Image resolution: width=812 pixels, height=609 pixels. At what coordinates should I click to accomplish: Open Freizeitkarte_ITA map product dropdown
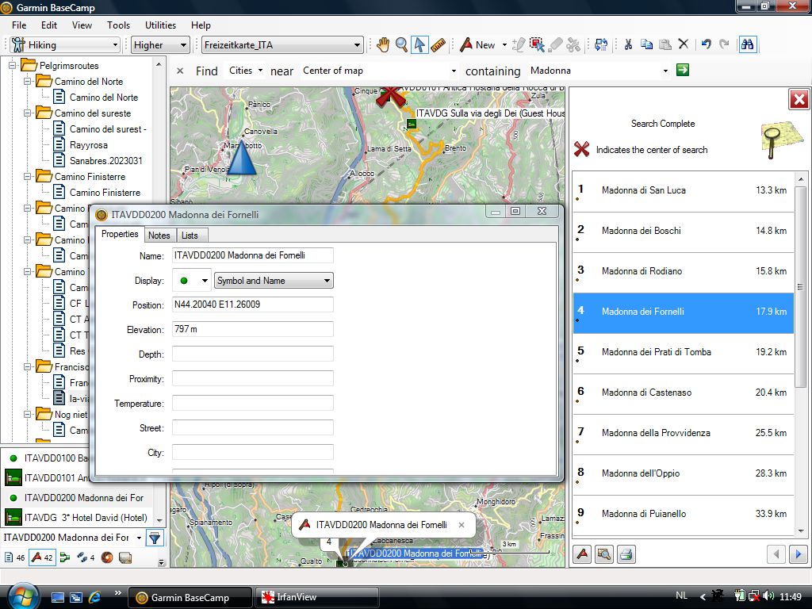(282, 45)
